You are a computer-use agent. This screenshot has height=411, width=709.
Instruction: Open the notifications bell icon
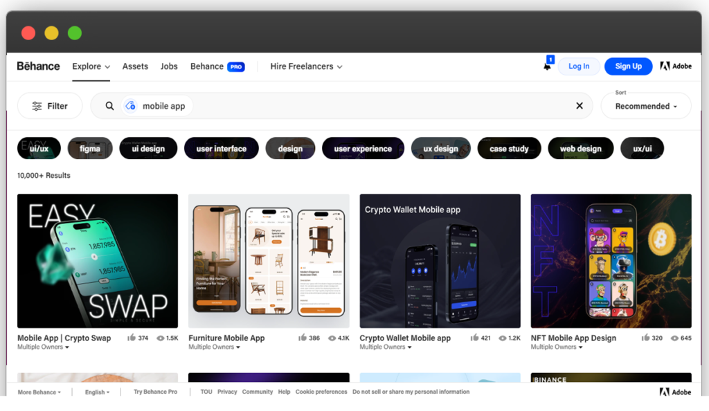coord(547,66)
